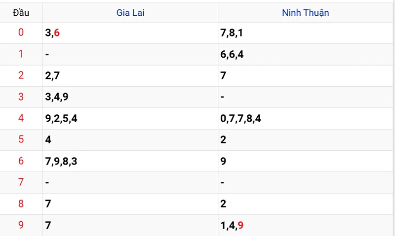The width and height of the screenshot is (395, 236).
Task: Select head number 4 in Đầu column
Action: tap(21, 118)
